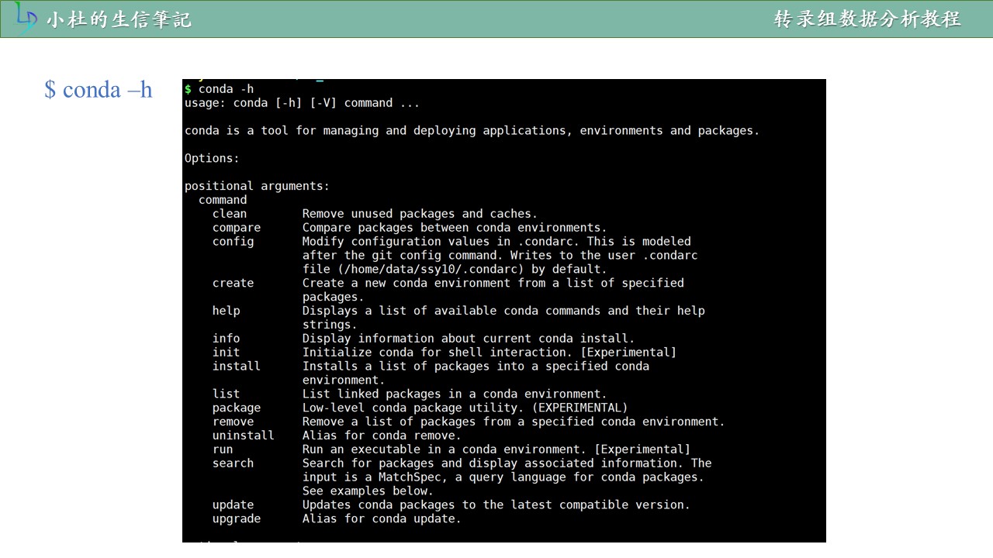Click the header text 转录组数据分析教程
The height and width of the screenshot is (558, 993).
pos(867,19)
